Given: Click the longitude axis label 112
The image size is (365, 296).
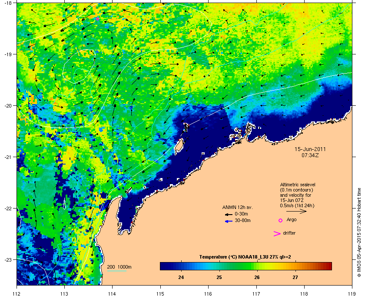Looking at the screenshot, I should [17, 293].
